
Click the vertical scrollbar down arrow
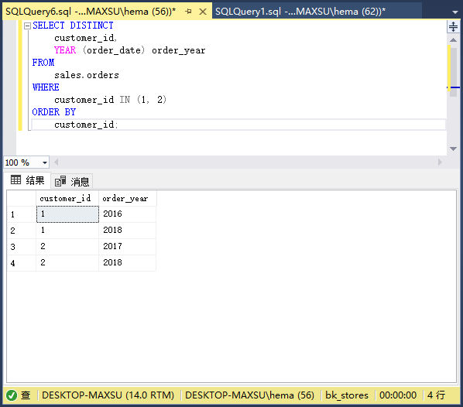453,149
